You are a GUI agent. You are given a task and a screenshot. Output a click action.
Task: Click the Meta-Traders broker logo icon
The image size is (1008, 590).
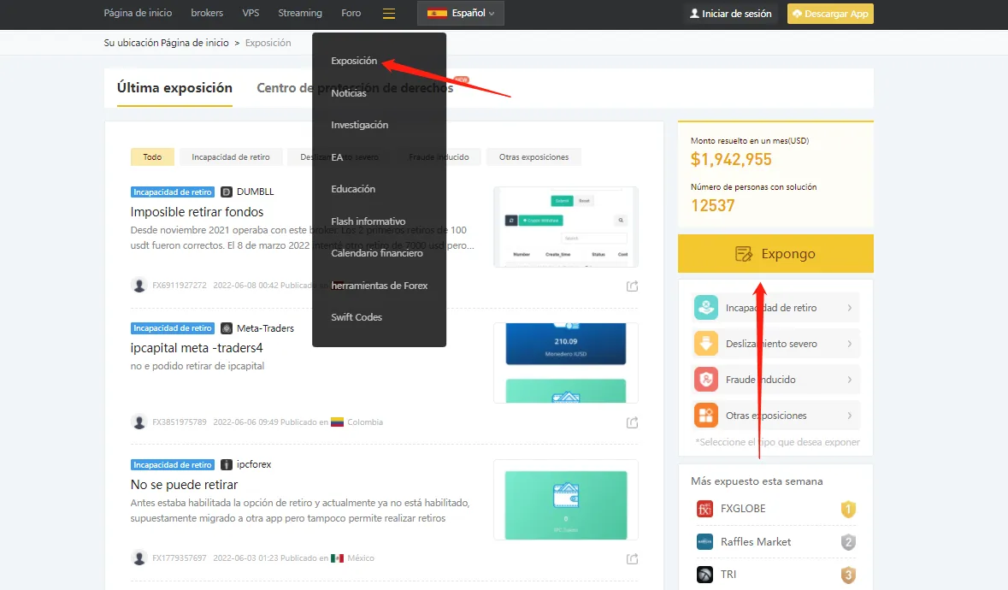[227, 327]
